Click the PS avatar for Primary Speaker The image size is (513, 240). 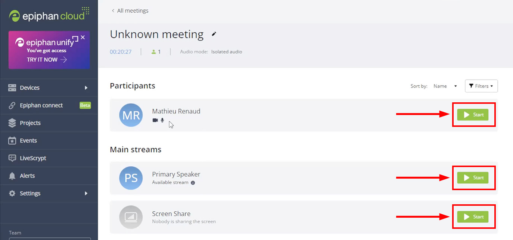131,178
